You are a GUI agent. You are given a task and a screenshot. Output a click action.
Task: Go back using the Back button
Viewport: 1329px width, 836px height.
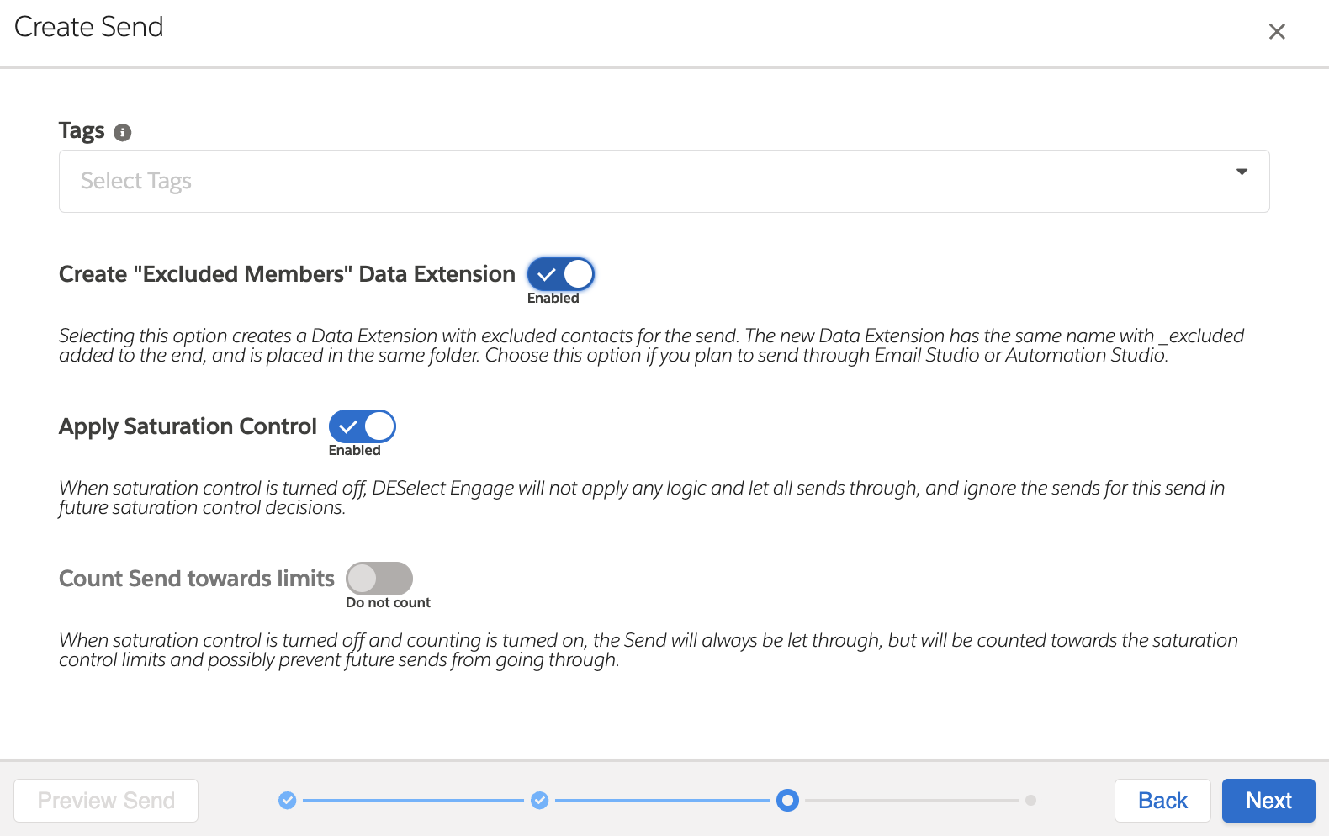[x=1162, y=801]
